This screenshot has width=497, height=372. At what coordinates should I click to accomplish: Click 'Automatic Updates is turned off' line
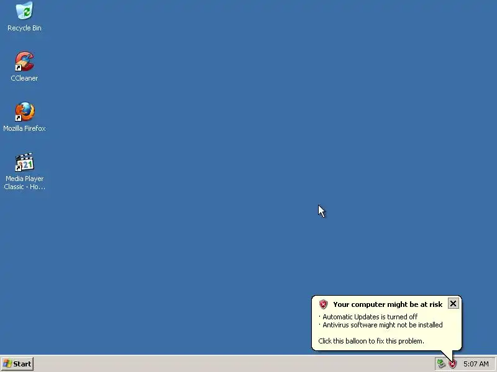coord(370,317)
